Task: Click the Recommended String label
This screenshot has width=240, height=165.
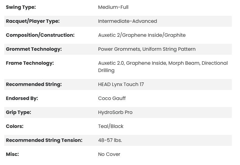Action: [x=34, y=84]
